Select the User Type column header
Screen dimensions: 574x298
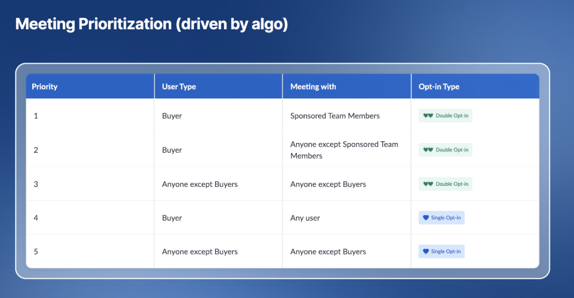[179, 86]
